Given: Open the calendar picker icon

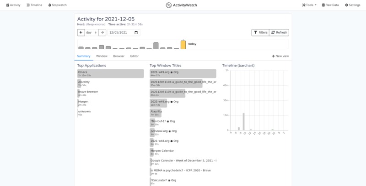Looking at the screenshot, I should click(136, 32).
